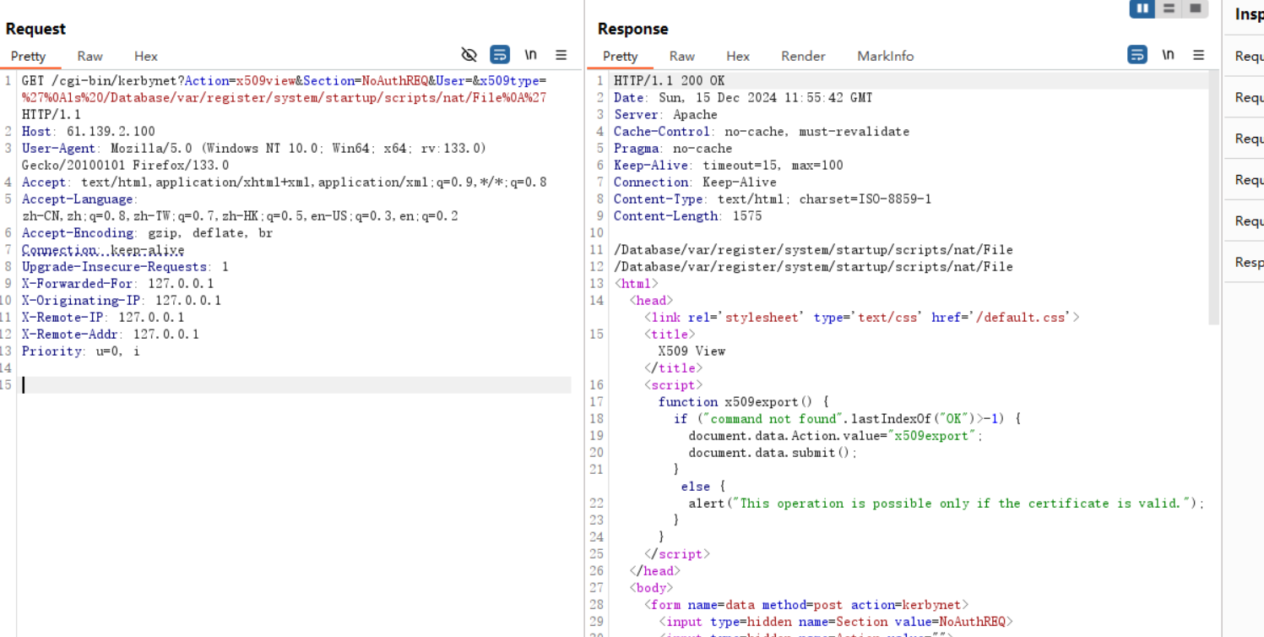Click the X-Forwarded-For: 127.0.0.1 line
The height and width of the screenshot is (637, 1264).
click(117, 284)
